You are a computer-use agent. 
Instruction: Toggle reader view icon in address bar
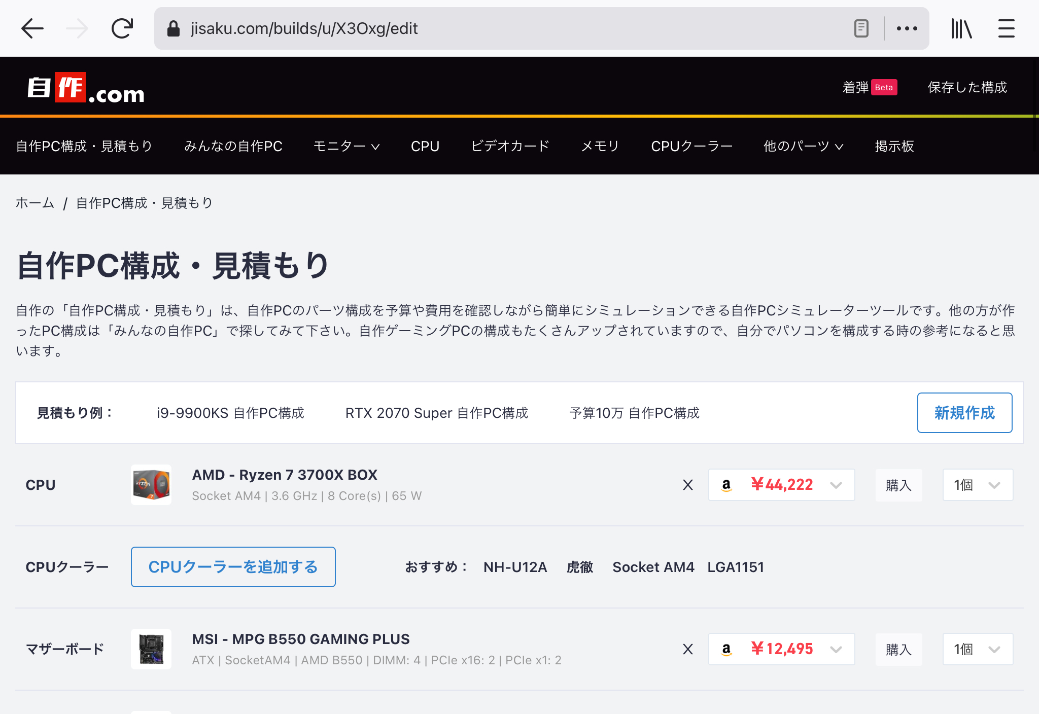coord(861,28)
